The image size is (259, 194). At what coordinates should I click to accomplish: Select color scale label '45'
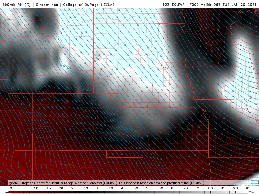123,188
